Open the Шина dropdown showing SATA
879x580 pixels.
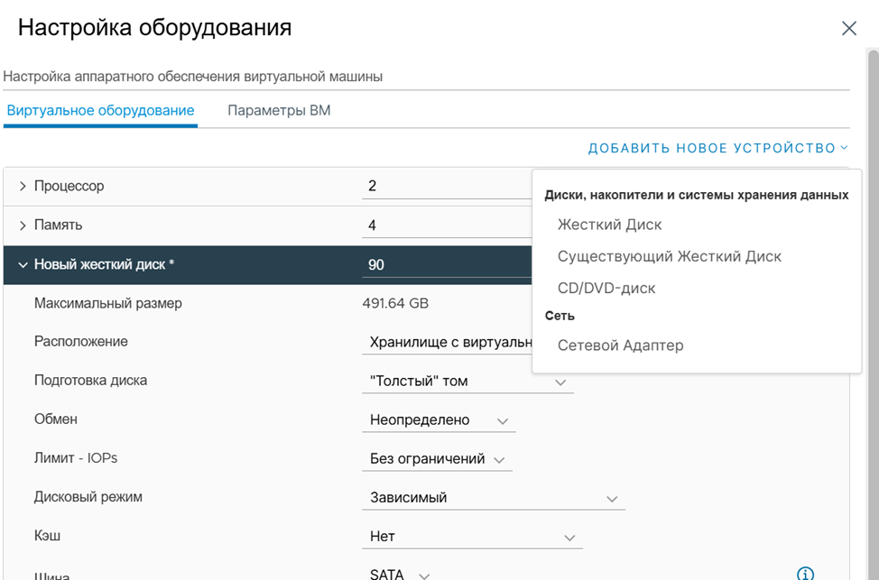coord(399,574)
